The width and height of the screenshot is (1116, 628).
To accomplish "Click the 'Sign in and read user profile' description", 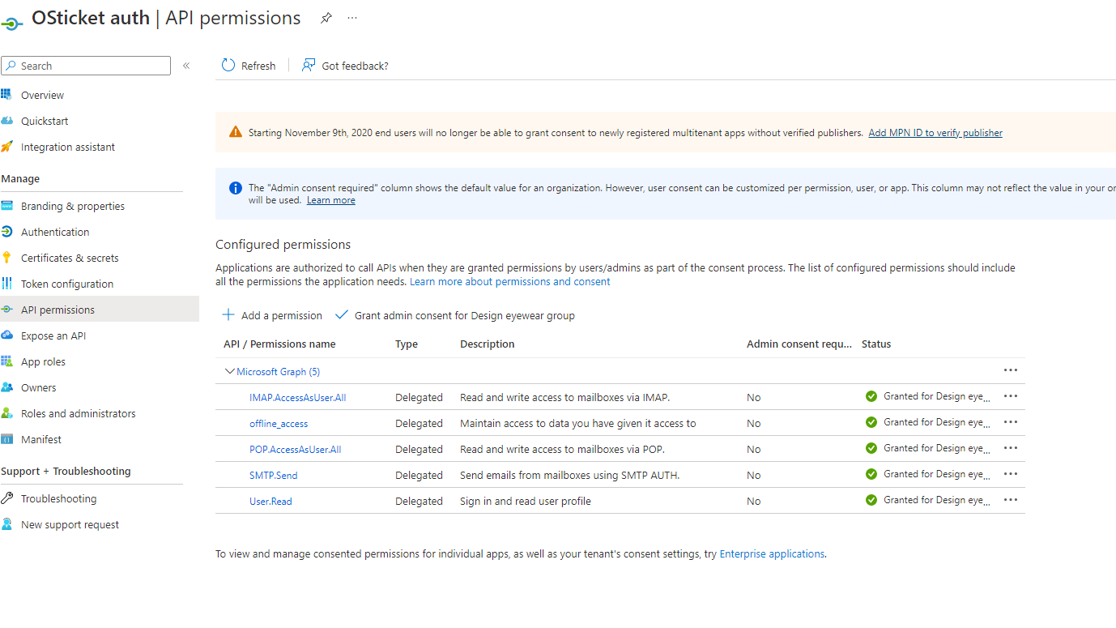I will [x=526, y=502].
